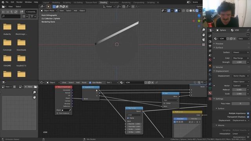The image size is (251, 141).
Task: Open Object Space dropdown in Displacement
Action: pos(240,81)
